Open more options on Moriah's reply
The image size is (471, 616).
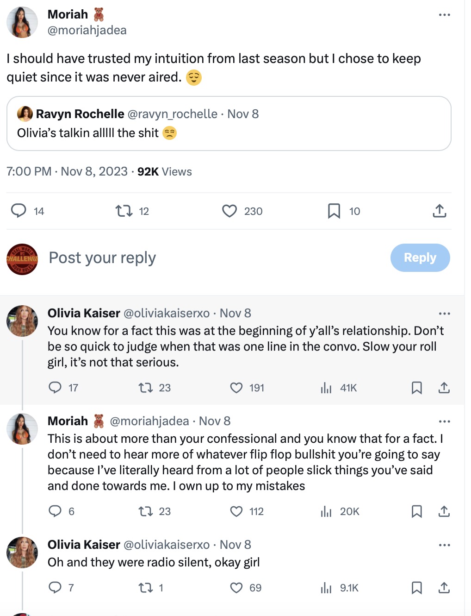pos(444,421)
